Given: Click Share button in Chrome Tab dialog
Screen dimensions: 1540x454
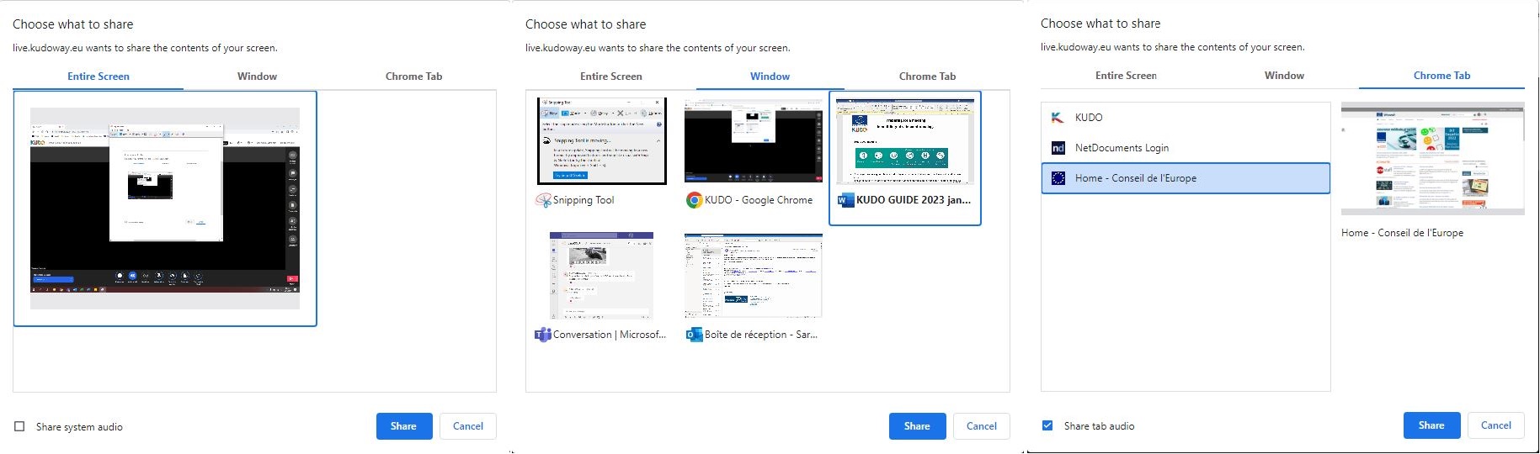Looking at the screenshot, I should [x=1431, y=425].
